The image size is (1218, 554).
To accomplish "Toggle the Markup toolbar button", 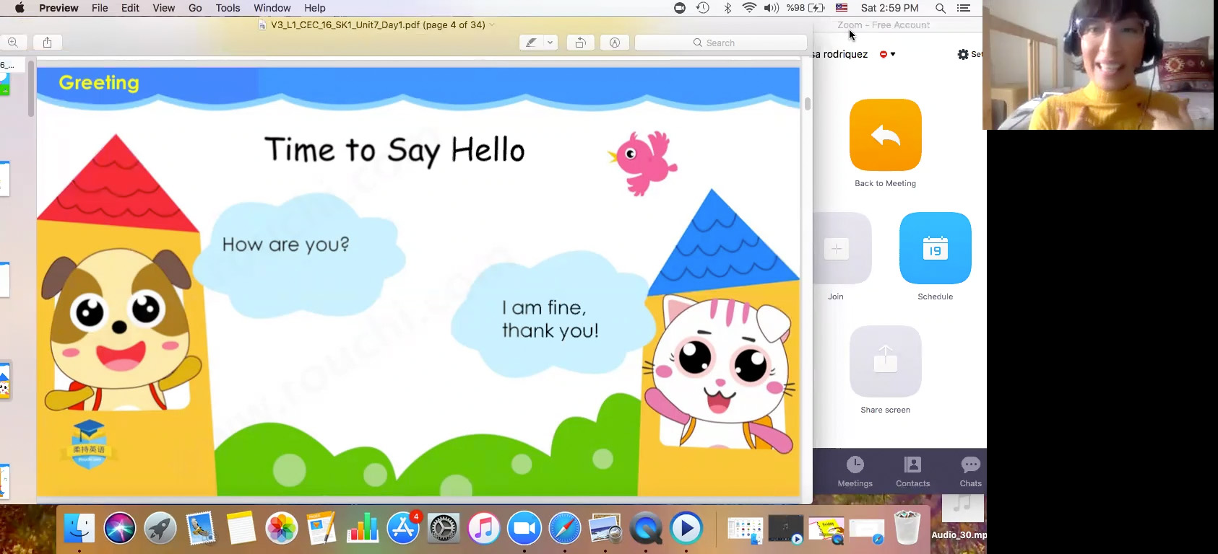I will 615,43.
